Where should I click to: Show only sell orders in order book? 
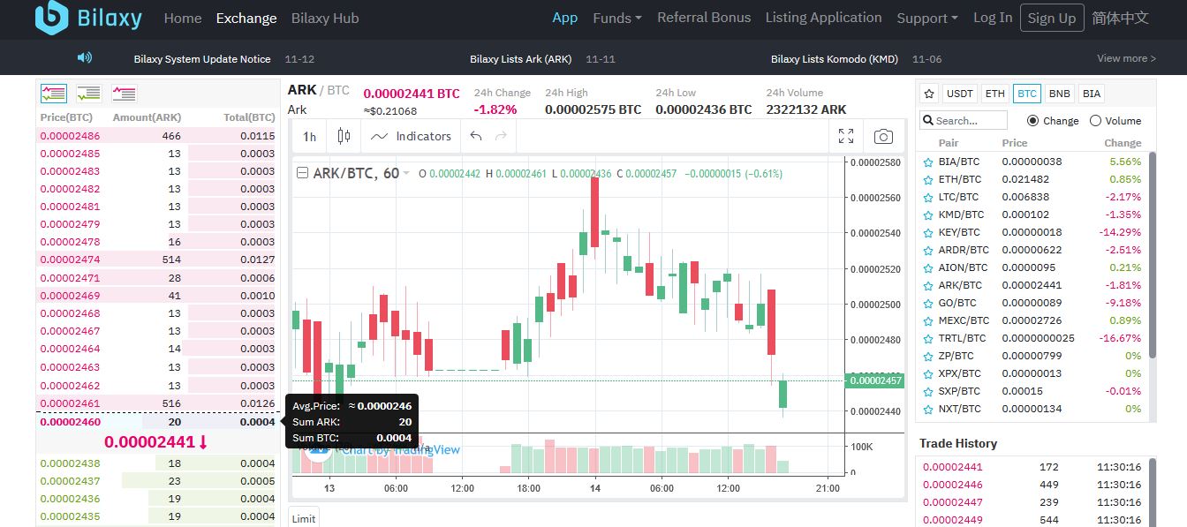124,93
